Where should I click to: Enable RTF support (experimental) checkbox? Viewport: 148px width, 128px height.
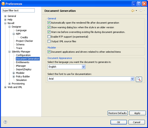(49, 37)
